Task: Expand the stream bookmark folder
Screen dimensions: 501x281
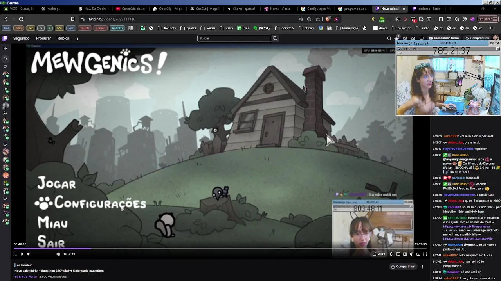Action: [x=306, y=28]
